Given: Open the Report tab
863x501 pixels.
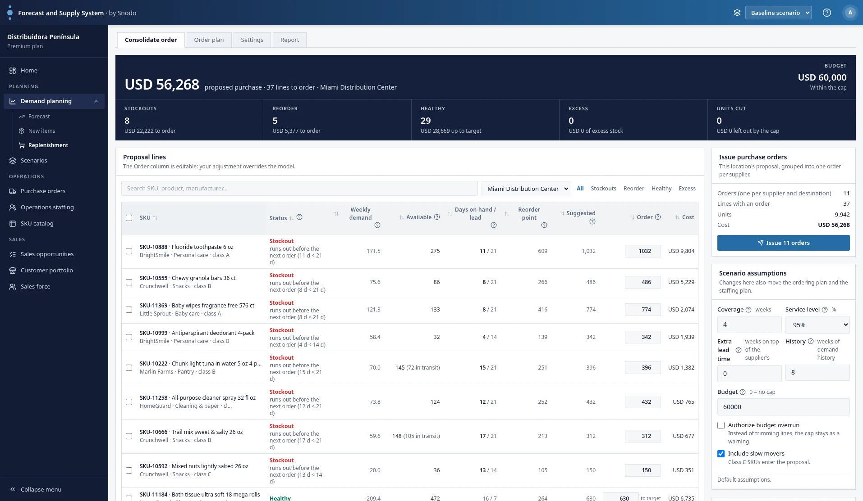Looking at the screenshot, I should pyautogui.click(x=289, y=40).
